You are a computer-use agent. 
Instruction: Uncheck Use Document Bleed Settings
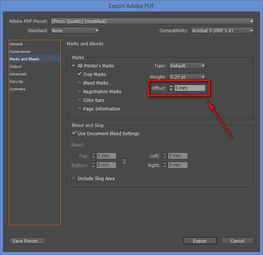point(74,133)
